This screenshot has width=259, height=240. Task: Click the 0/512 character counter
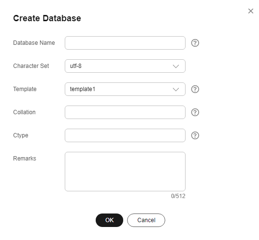click(x=178, y=196)
